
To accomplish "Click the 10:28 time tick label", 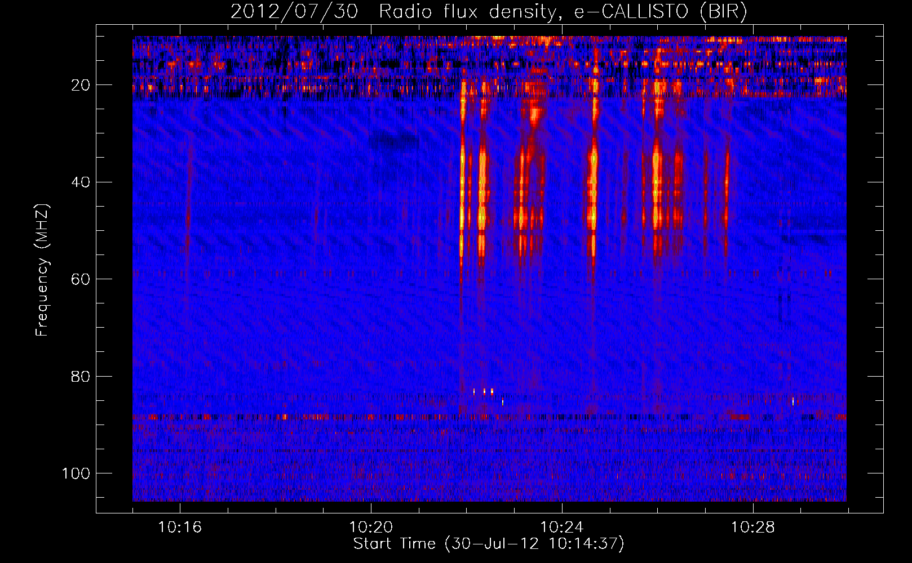I will click(x=753, y=528).
